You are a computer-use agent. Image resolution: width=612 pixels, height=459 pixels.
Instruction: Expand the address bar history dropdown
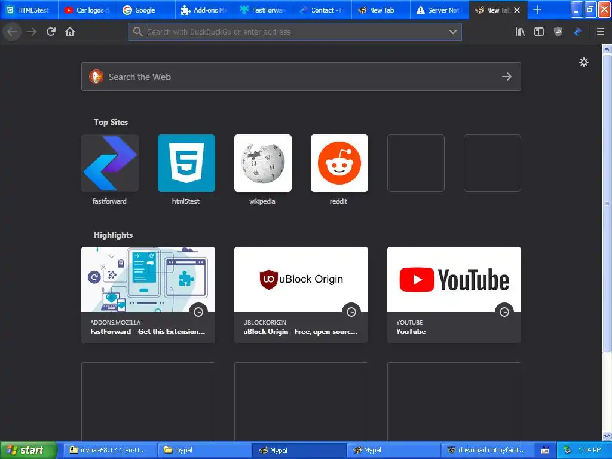pos(453,32)
